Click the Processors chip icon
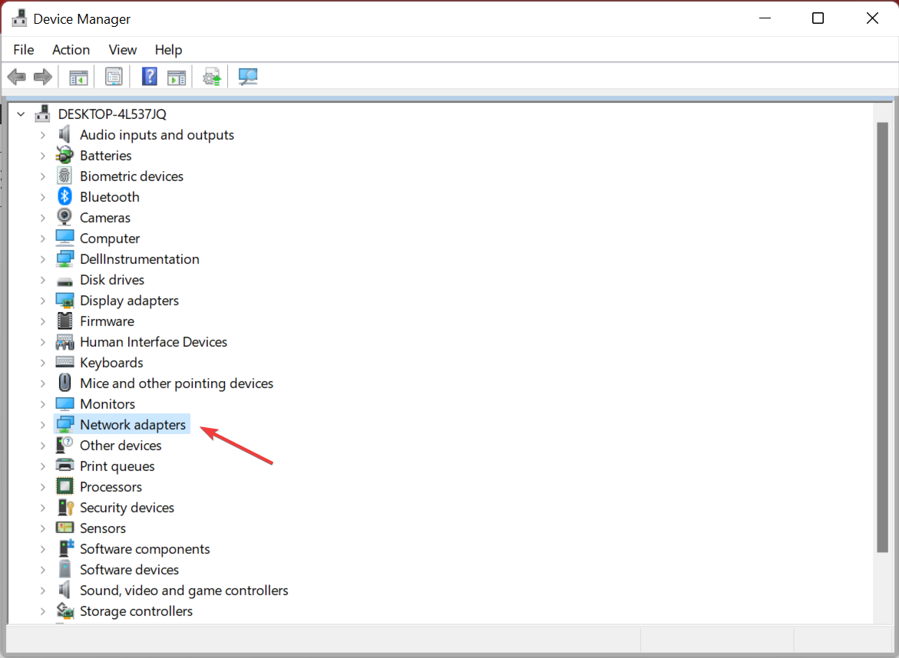The height and width of the screenshot is (658, 899). click(x=64, y=486)
